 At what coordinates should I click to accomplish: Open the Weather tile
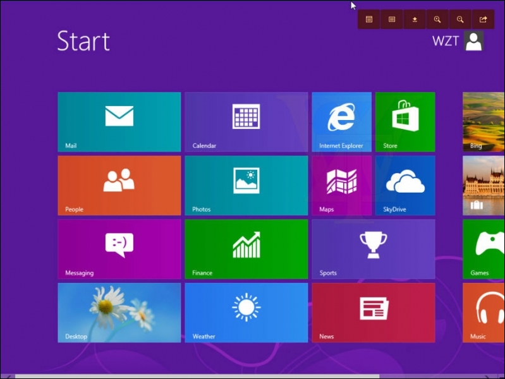pyautogui.click(x=246, y=313)
